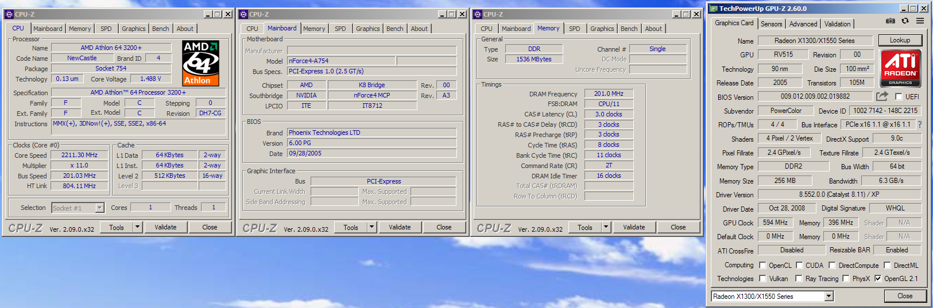Click the Lookup button in GPU-Z
The height and width of the screenshot is (308, 933).
click(x=900, y=40)
